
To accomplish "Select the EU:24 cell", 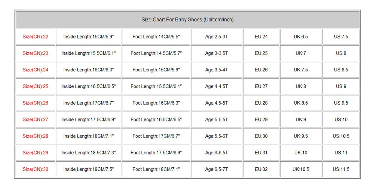I will [x=261, y=37].
